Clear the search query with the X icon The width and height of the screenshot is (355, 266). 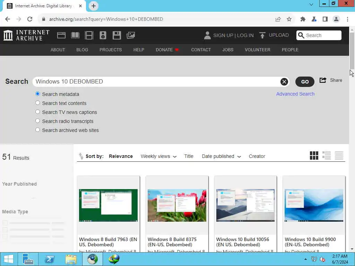tap(284, 82)
